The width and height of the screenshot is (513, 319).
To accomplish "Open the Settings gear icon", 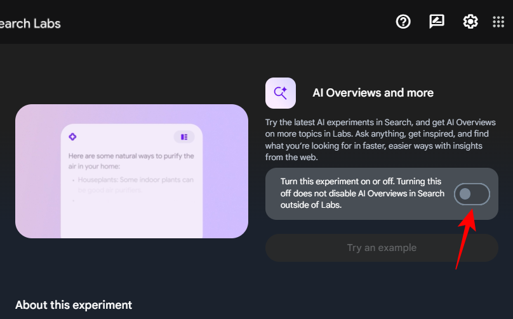I will pos(470,22).
